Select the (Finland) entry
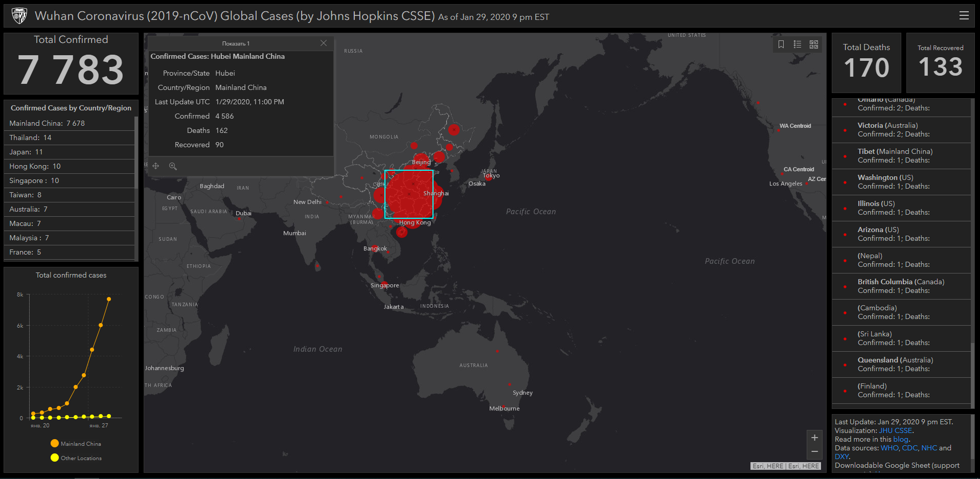The width and height of the screenshot is (980, 479). [901, 391]
